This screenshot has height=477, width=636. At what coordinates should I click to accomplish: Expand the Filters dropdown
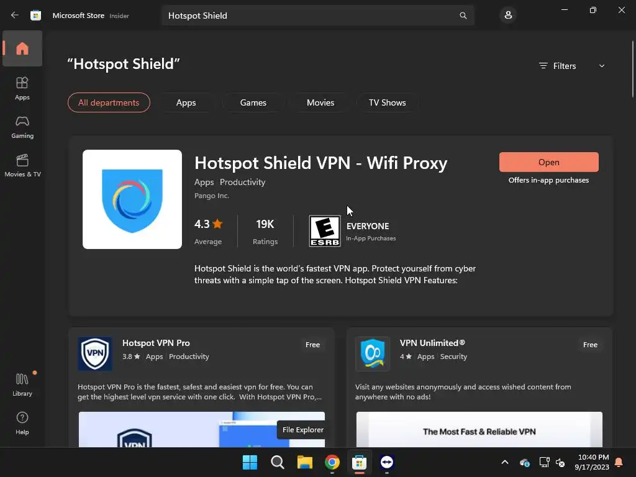572,66
